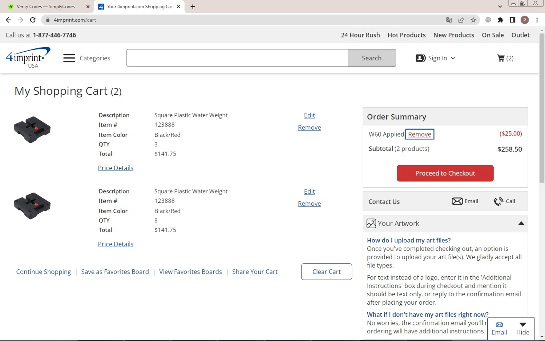
Task: Open 'What if I don't have my art files' question
Action: coord(428,314)
